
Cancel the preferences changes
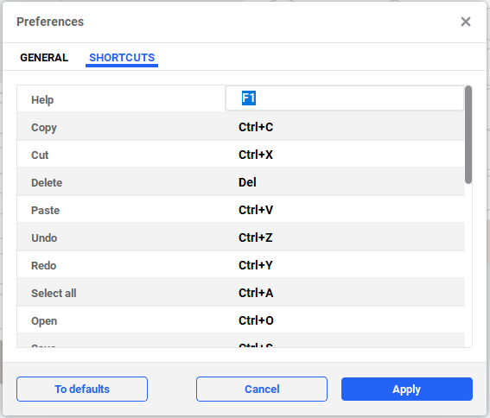click(x=262, y=389)
